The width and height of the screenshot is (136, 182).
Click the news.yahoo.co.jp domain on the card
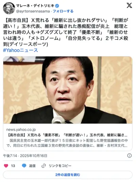click(21, 129)
